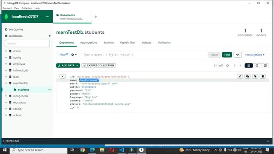Open the Help menu
Screen dimensions: 274x154
click(x=37, y=8)
